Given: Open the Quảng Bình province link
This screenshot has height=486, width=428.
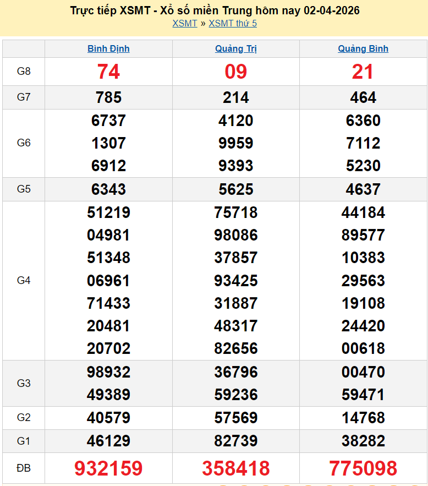Looking at the screenshot, I should tap(363, 48).
